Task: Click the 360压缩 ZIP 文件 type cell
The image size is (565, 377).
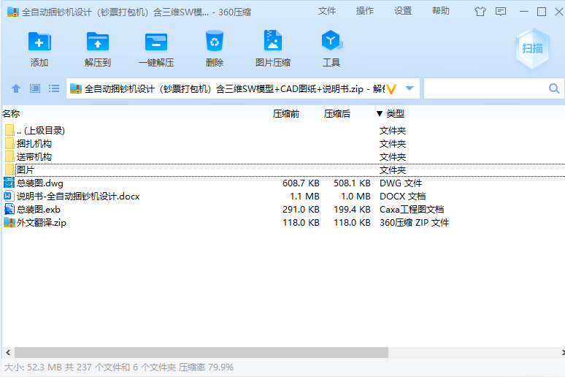Action: click(x=415, y=223)
